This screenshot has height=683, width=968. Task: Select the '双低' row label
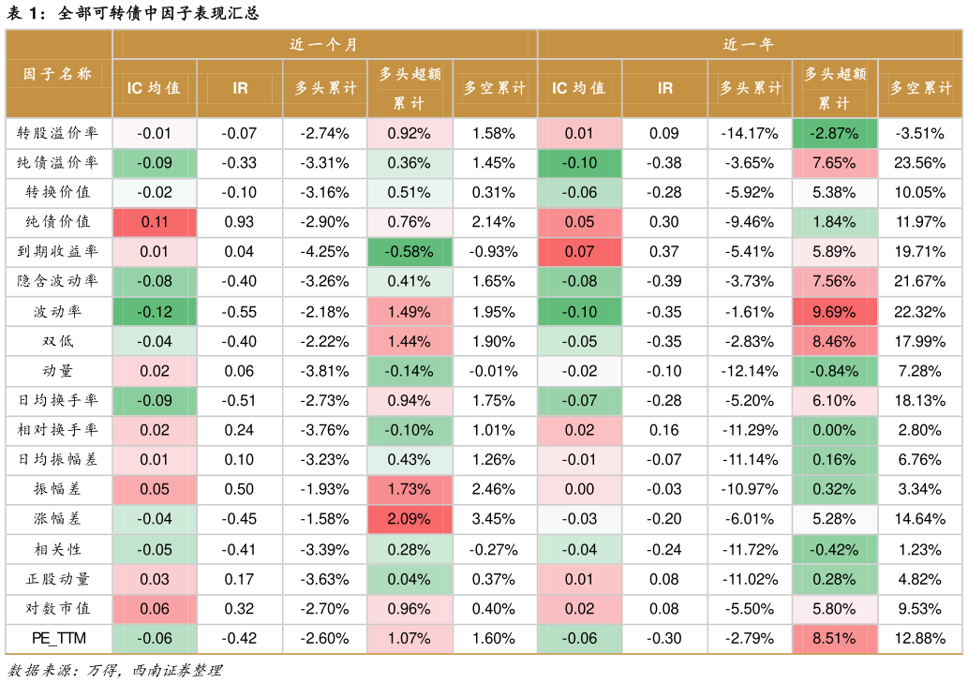tap(58, 341)
